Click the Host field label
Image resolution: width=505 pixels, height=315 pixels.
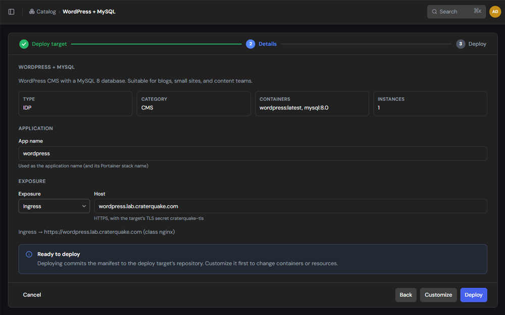coord(99,194)
